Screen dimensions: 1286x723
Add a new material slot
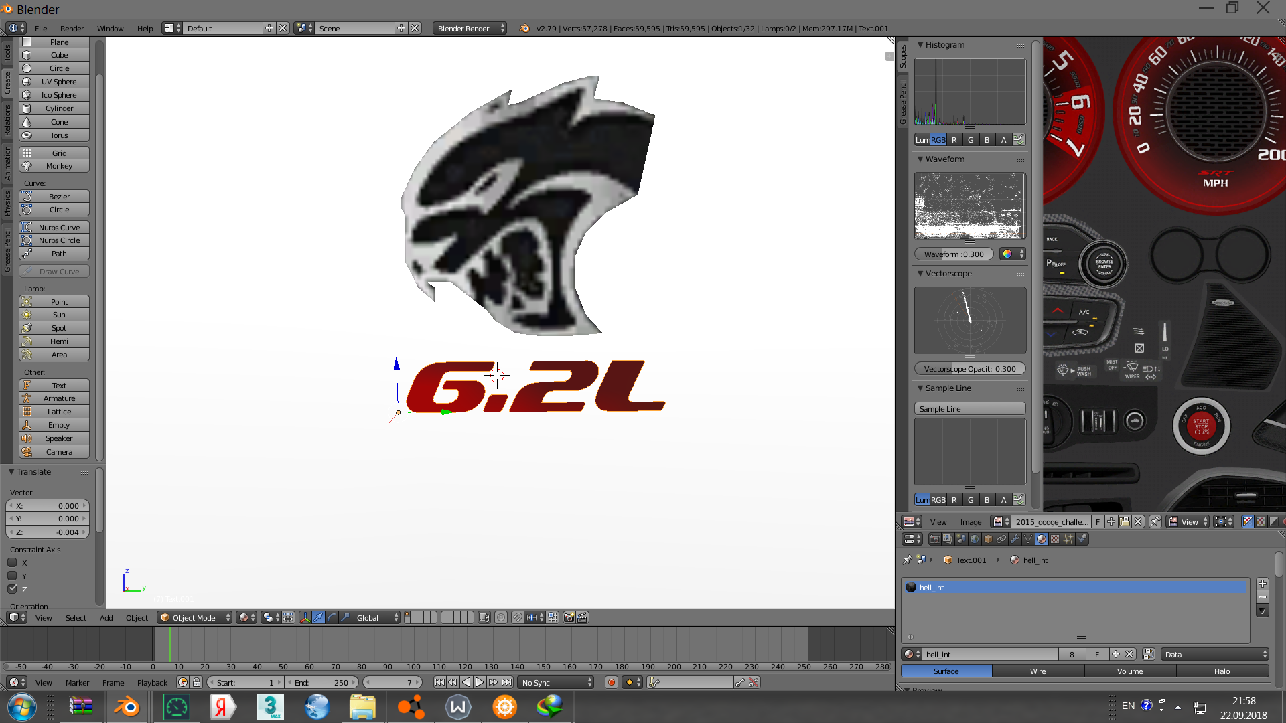coord(1263,584)
